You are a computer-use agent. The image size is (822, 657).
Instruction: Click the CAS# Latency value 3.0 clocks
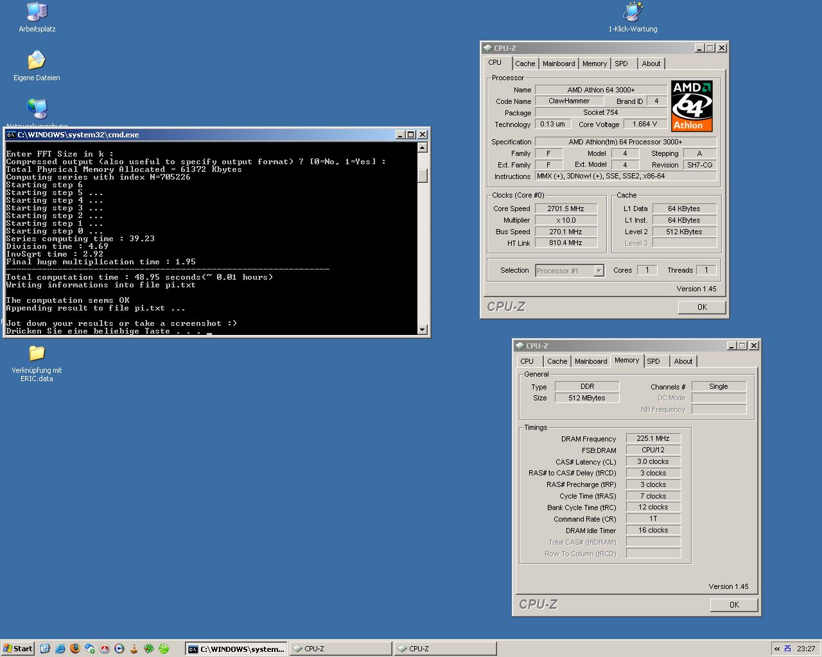click(x=653, y=462)
